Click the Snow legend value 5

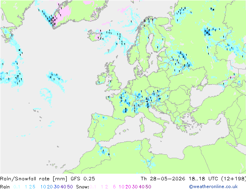tap(114, 187)
